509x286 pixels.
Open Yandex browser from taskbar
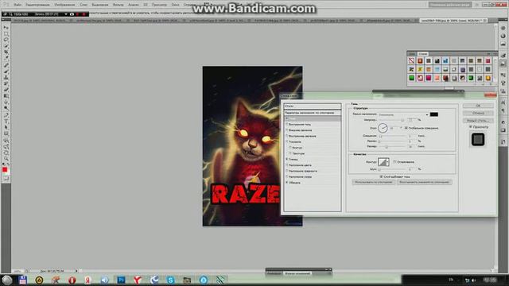coord(138,280)
